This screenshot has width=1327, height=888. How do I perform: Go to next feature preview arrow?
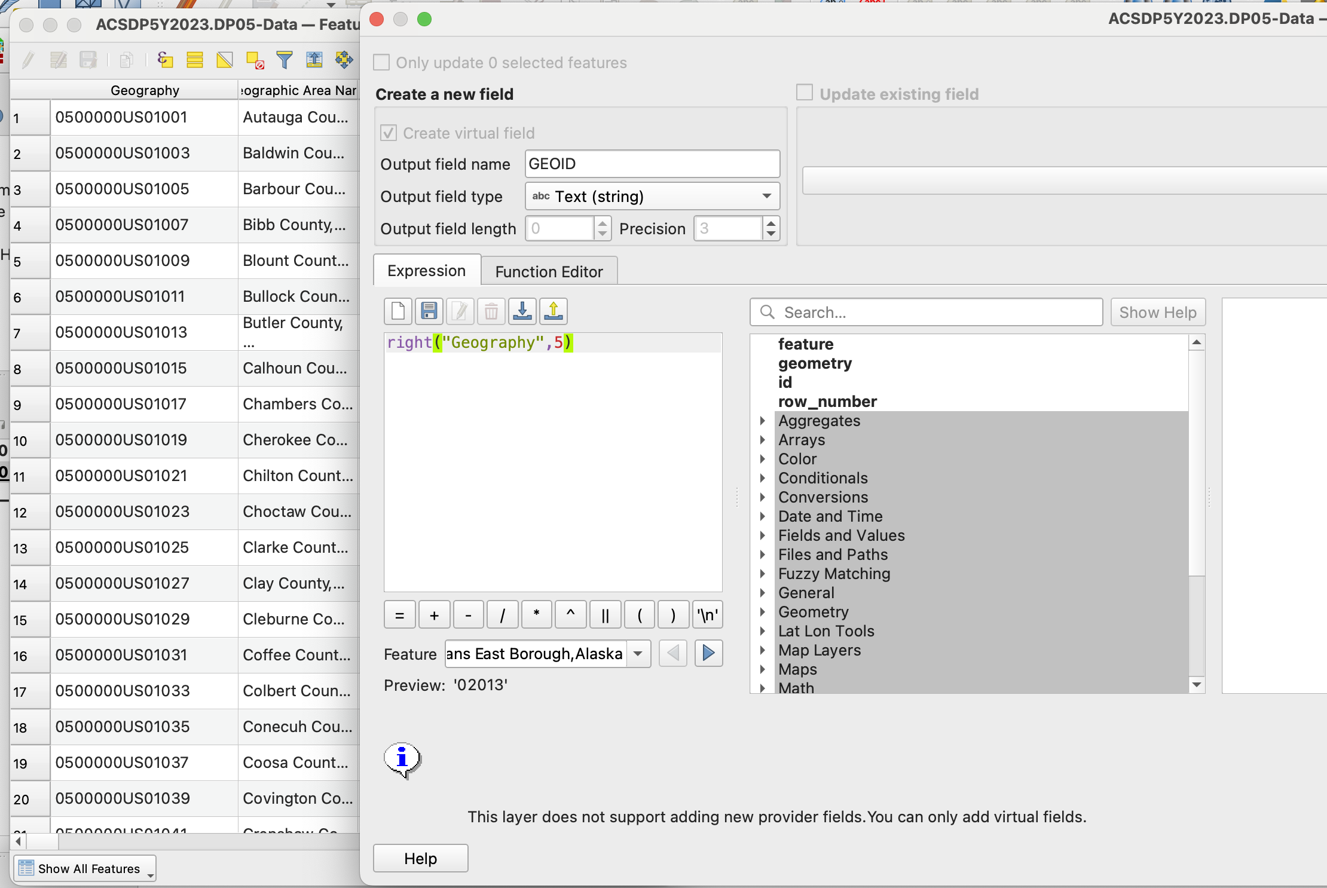(708, 653)
